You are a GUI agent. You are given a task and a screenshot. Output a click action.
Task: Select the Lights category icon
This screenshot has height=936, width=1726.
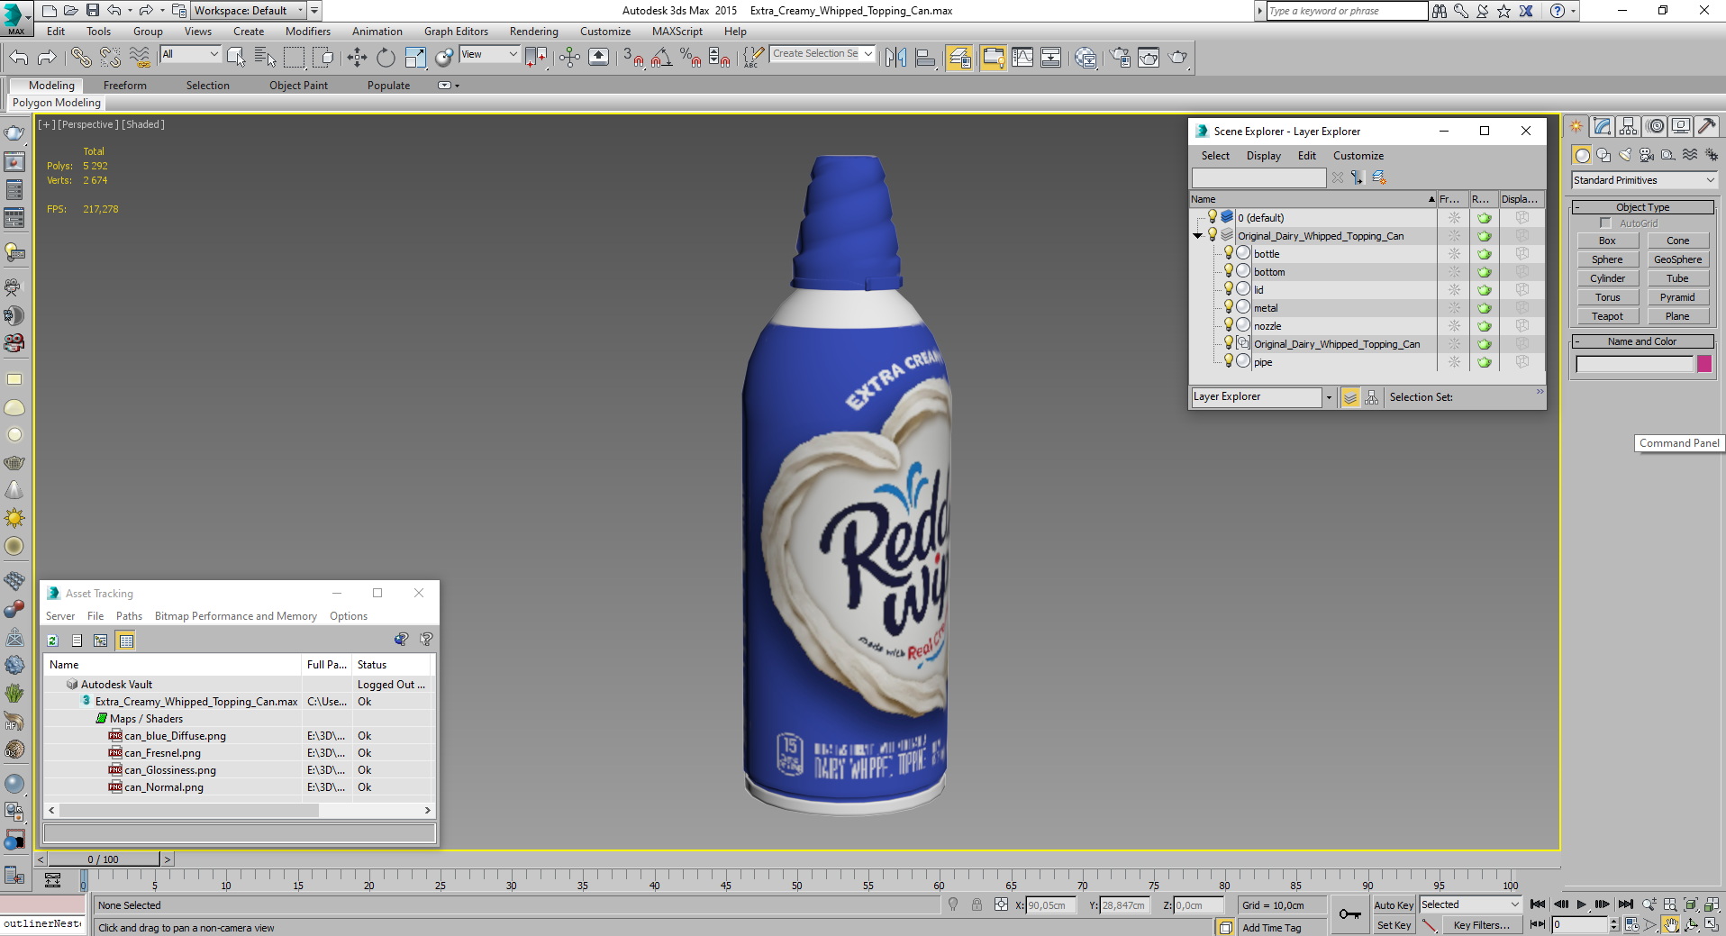pyautogui.click(x=1625, y=155)
